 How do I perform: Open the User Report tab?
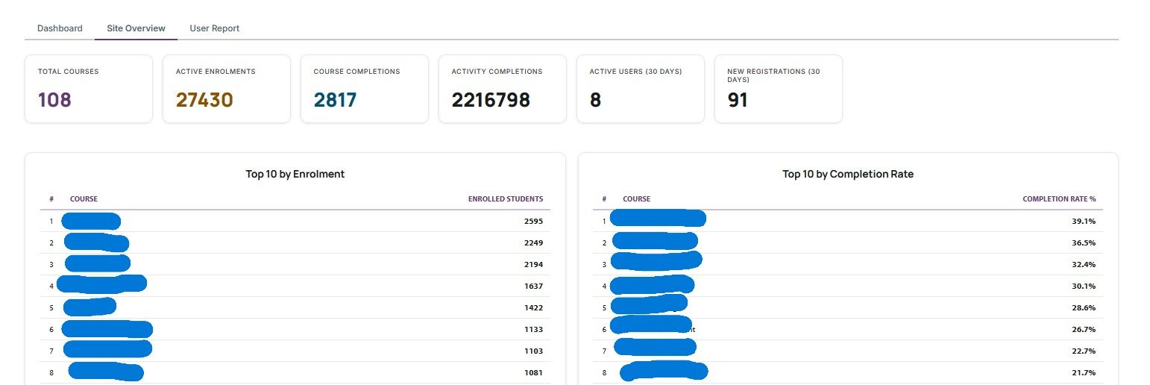coord(215,28)
